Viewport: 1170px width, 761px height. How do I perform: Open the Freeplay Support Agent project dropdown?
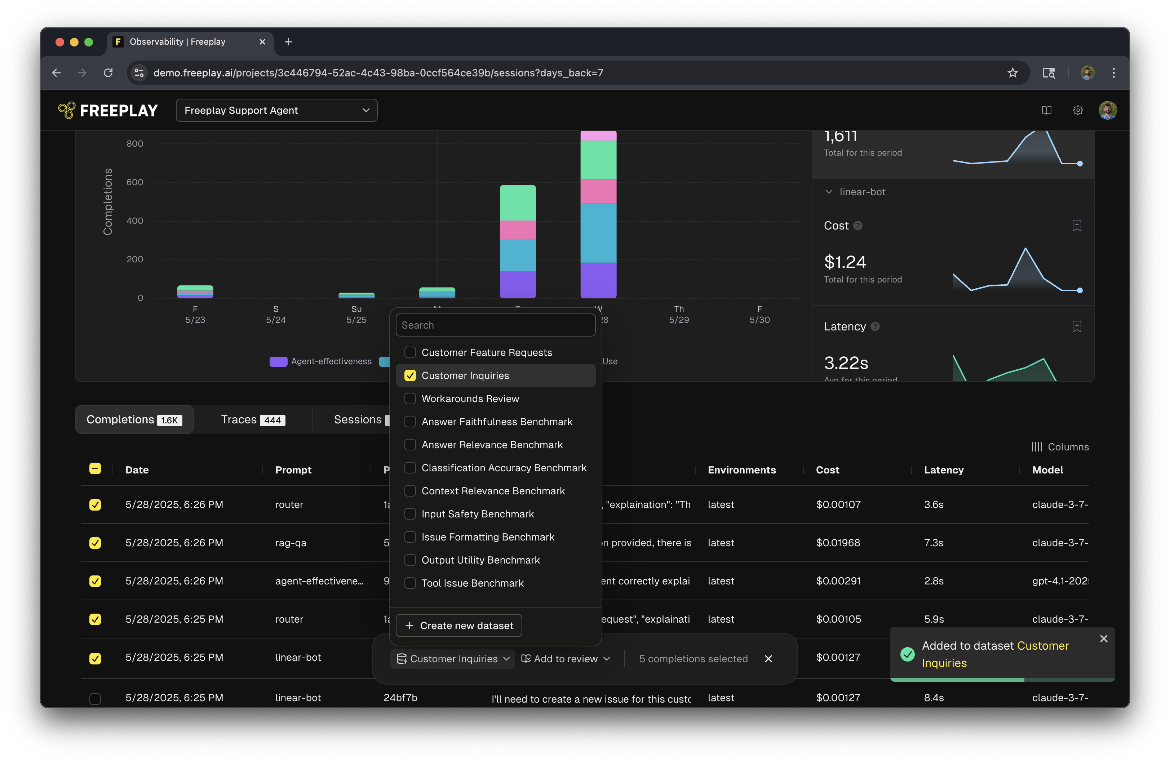click(276, 110)
